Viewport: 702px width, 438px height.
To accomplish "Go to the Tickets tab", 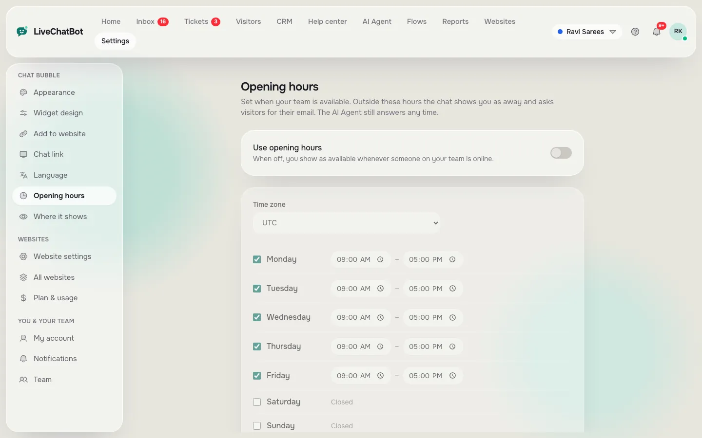I will 202,21.
